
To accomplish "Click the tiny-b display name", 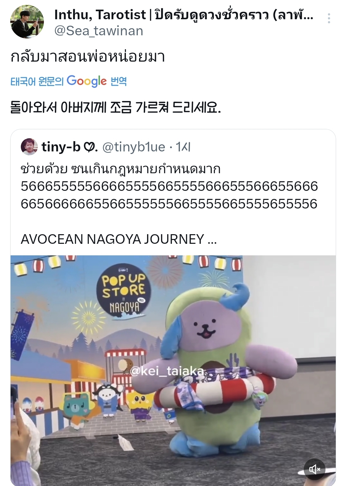I will point(61,147).
